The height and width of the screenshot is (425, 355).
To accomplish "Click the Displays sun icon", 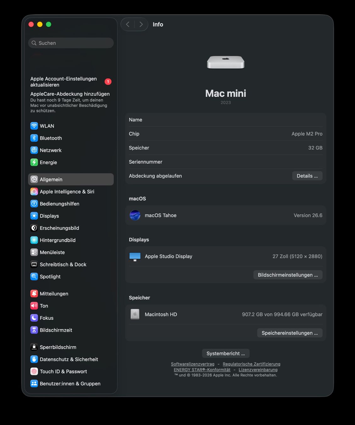I will (34, 216).
